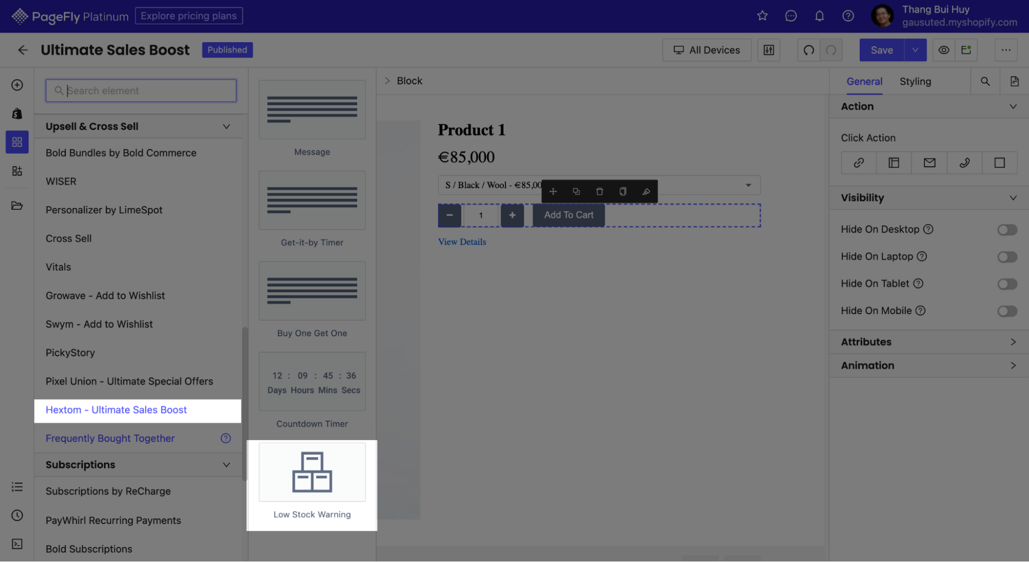Click the redo arrow button

pos(831,50)
